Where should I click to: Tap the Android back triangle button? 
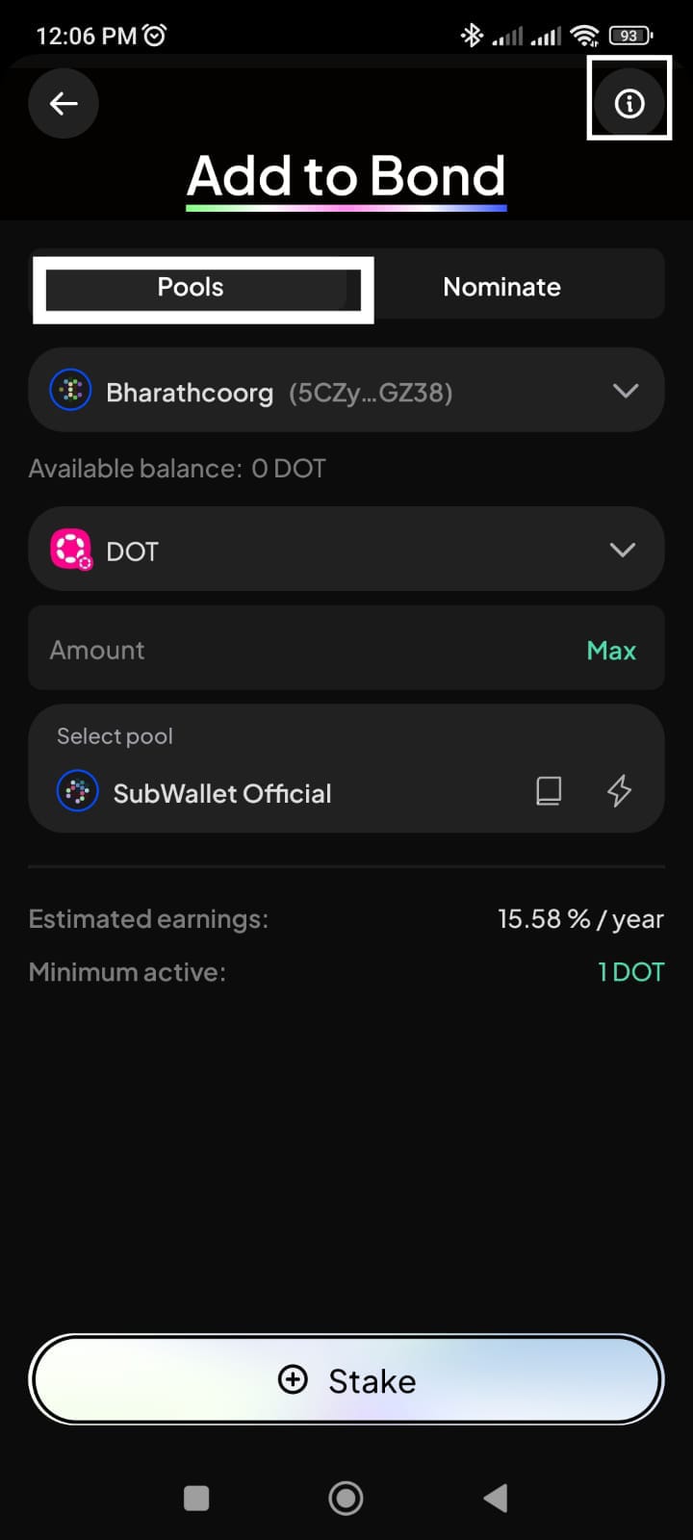[496, 1498]
